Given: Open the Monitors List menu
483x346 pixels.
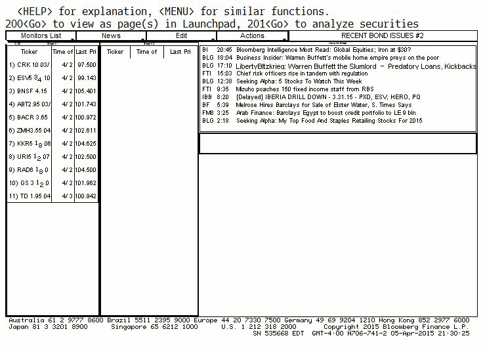Looking at the screenshot, I should click(x=41, y=35).
